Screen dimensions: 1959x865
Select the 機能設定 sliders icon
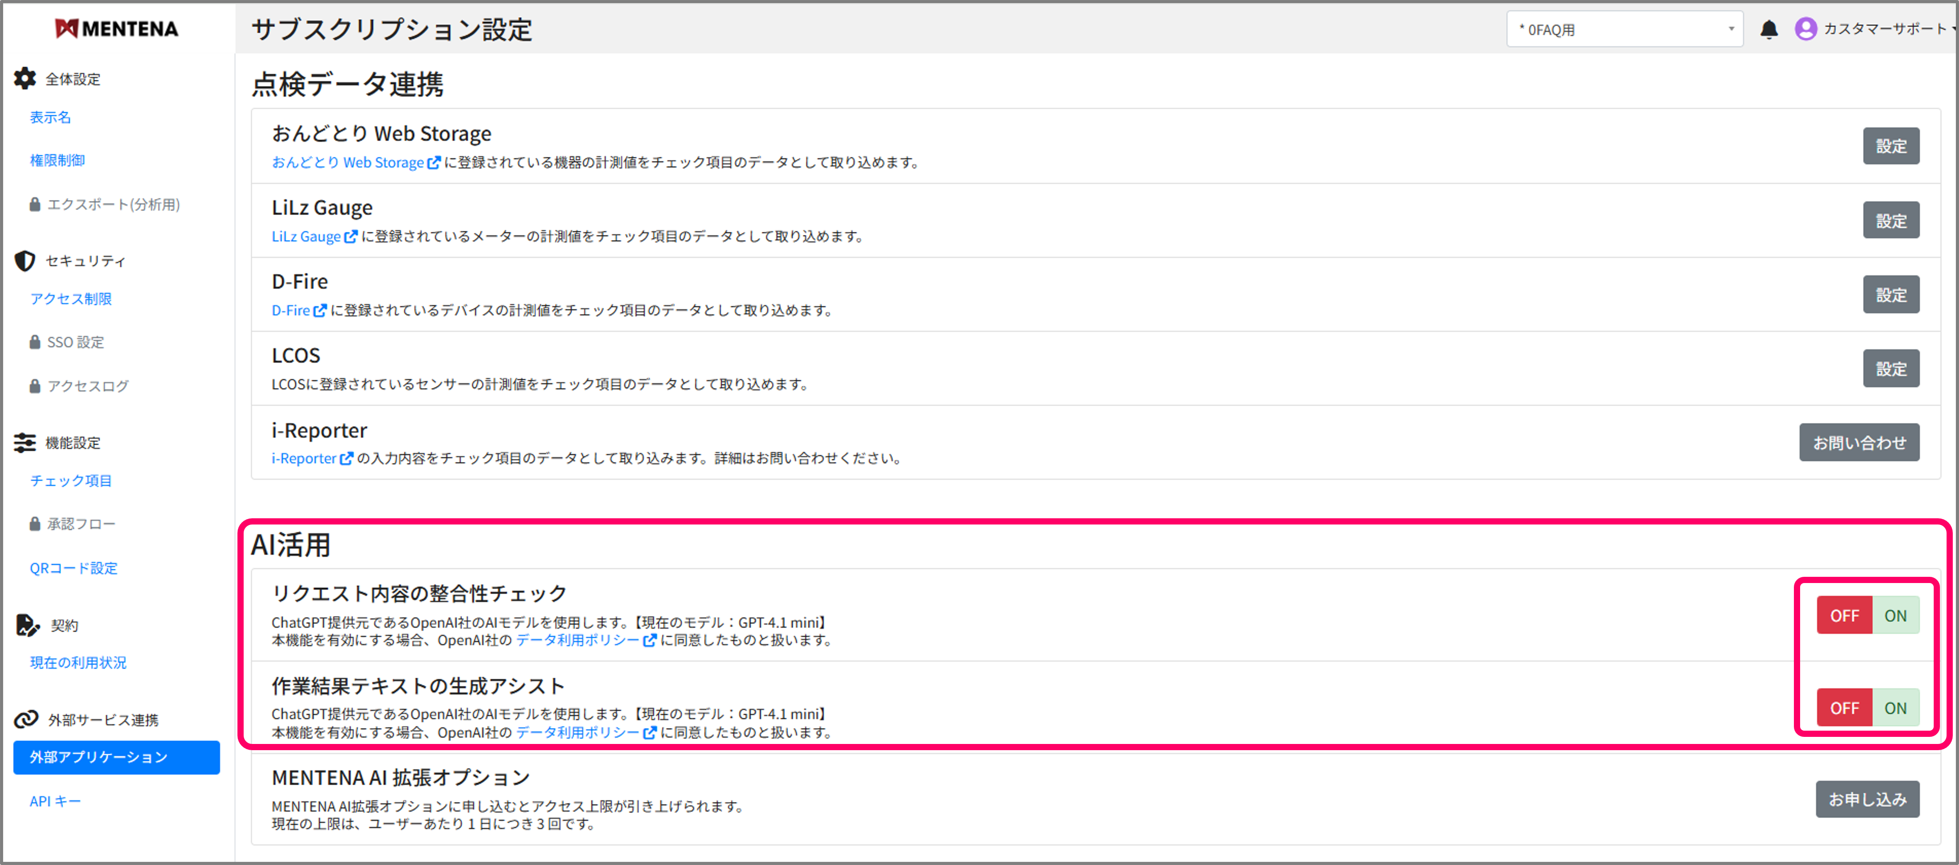(24, 443)
